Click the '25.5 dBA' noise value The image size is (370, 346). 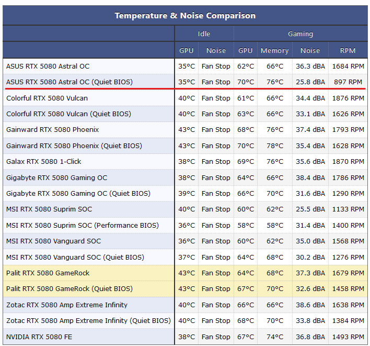click(x=310, y=209)
